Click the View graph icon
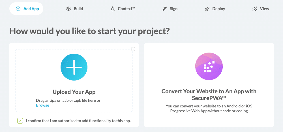 point(254,9)
